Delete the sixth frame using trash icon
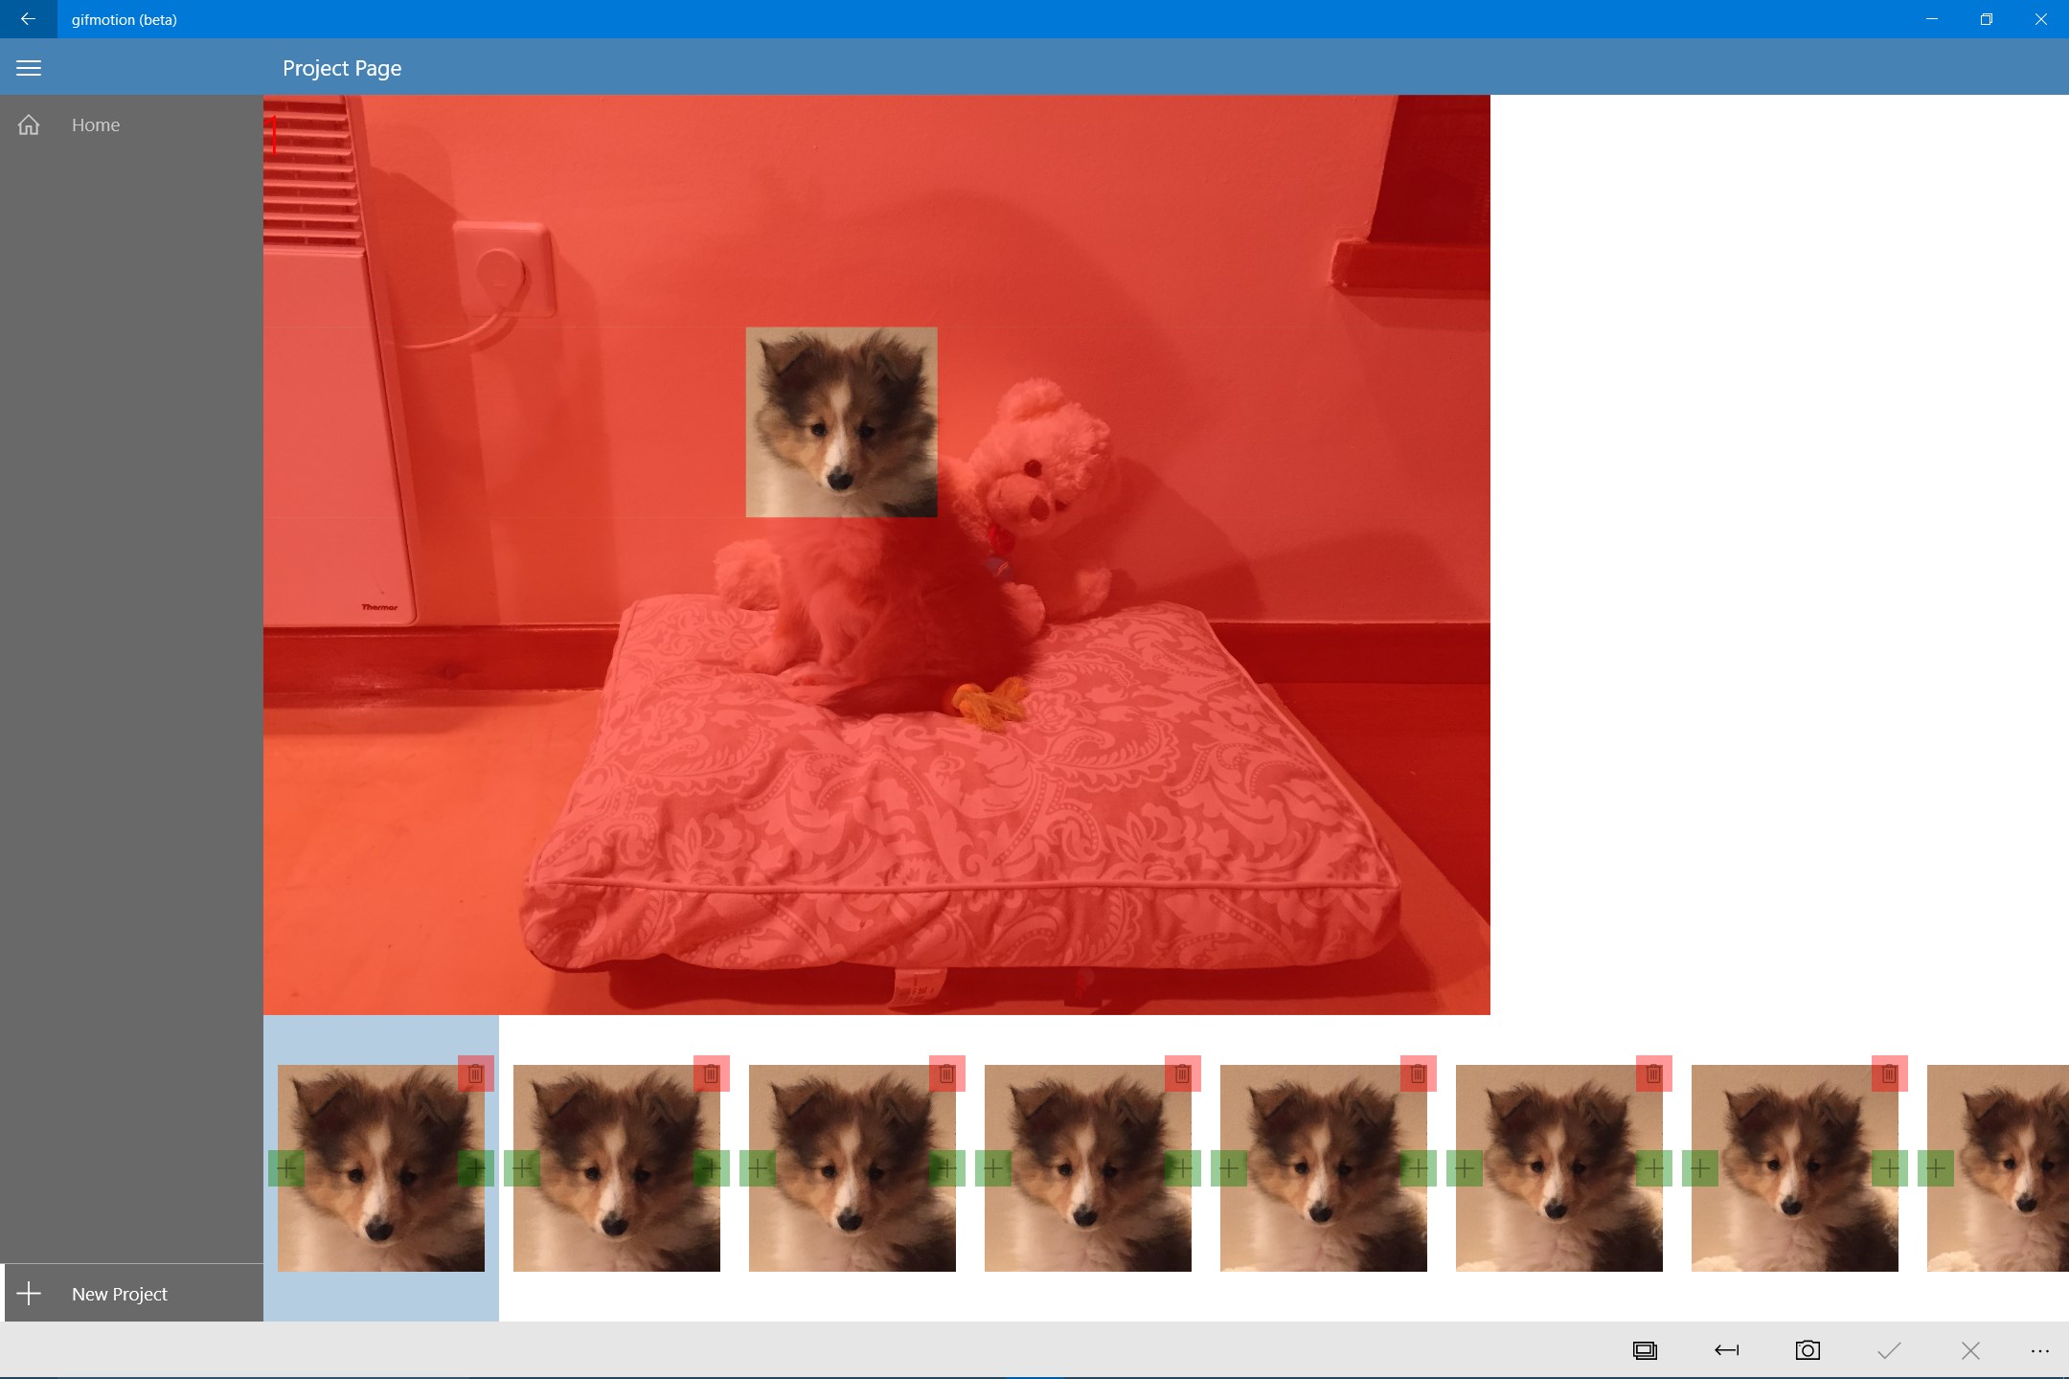 [x=1653, y=1074]
